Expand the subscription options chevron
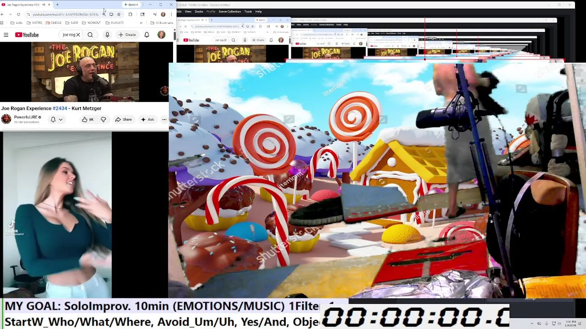 point(60,120)
